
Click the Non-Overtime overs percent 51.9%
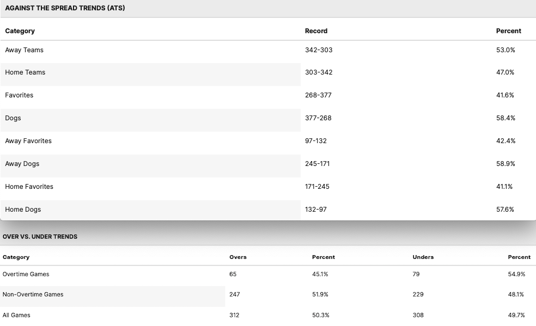click(320, 294)
